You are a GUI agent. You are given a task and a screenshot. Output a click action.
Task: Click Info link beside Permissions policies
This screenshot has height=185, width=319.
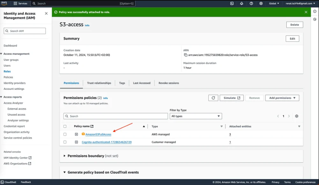click(105, 98)
